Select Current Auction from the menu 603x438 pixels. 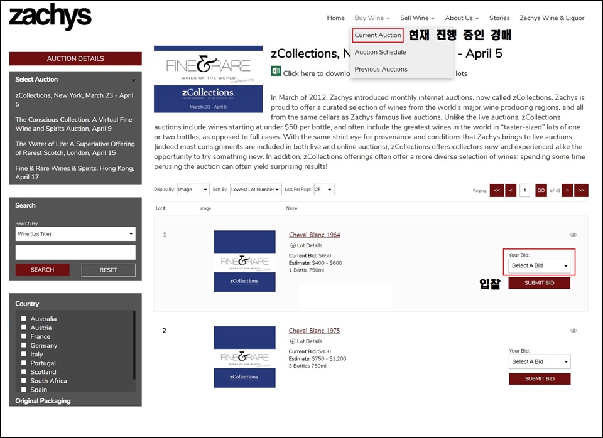(378, 35)
